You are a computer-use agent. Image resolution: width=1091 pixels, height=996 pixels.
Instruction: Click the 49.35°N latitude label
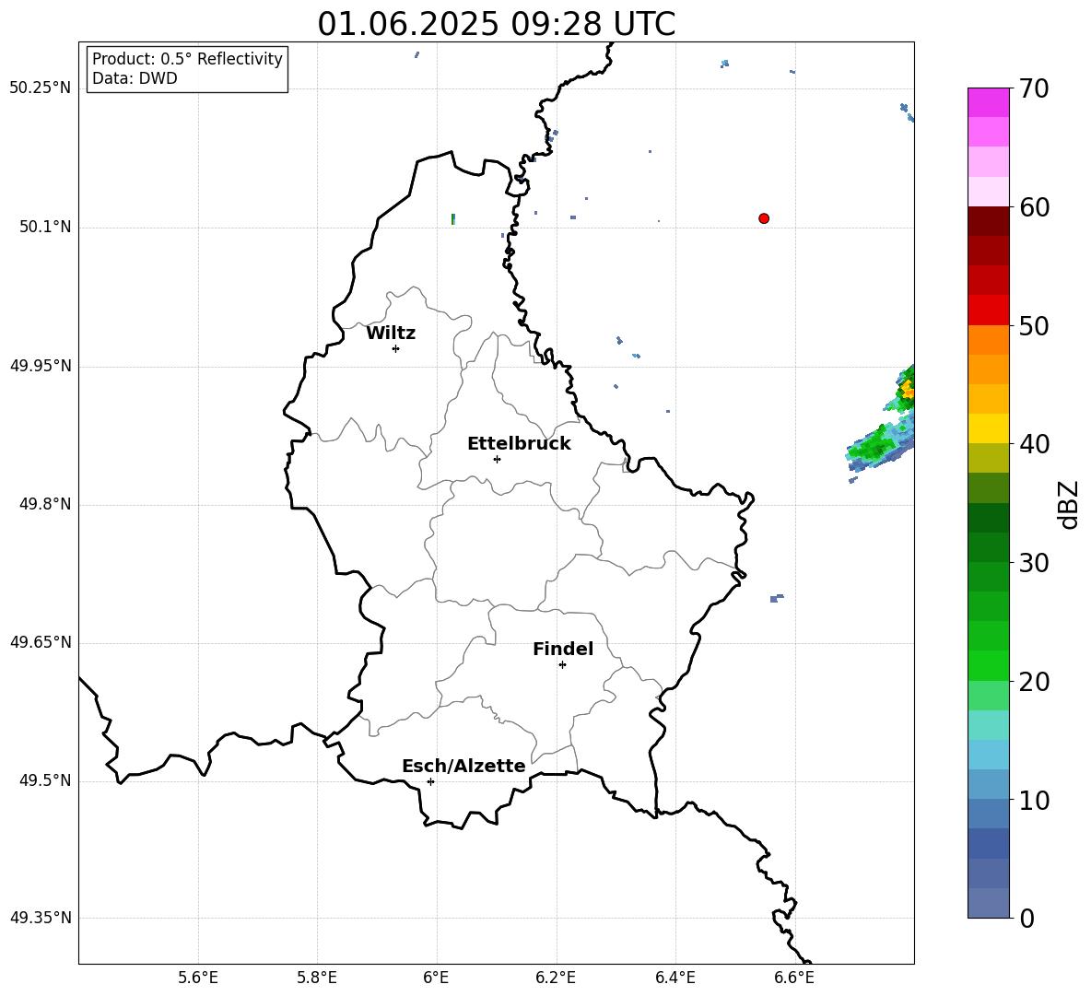[41, 918]
